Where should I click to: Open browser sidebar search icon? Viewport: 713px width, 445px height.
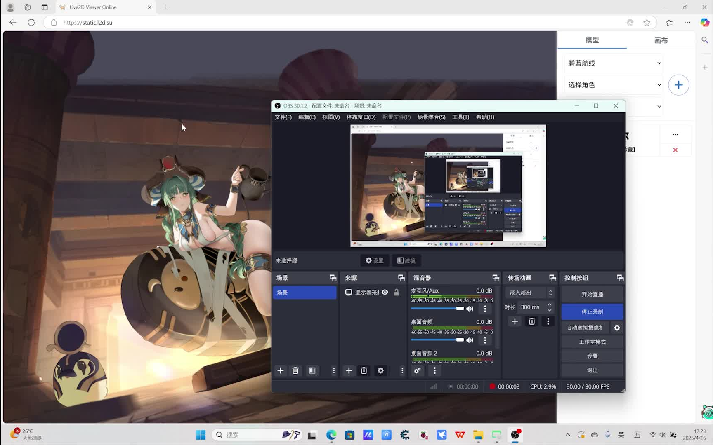tap(705, 40)
